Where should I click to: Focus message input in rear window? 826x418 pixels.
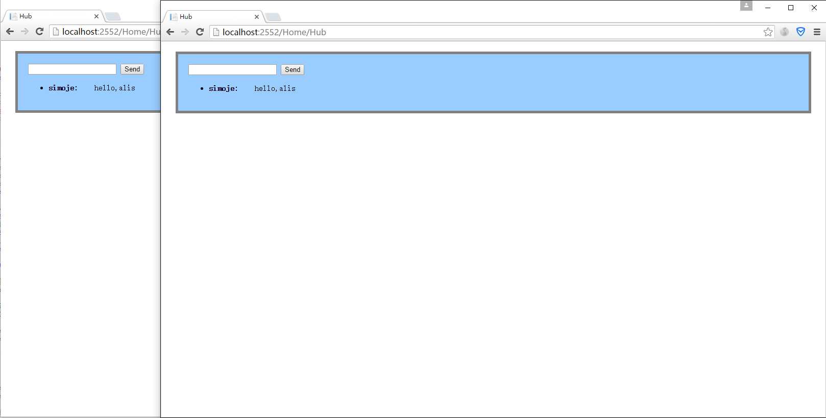tap(72, 69)
